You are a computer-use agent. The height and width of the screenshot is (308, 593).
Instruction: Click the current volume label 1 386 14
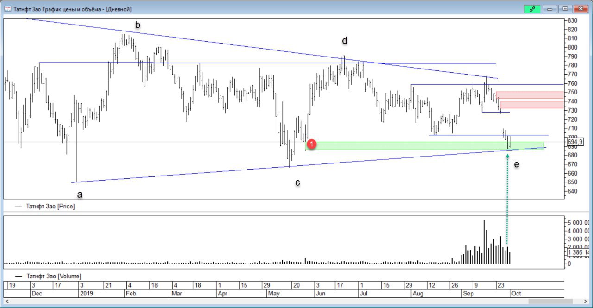[x=578, y=252]
